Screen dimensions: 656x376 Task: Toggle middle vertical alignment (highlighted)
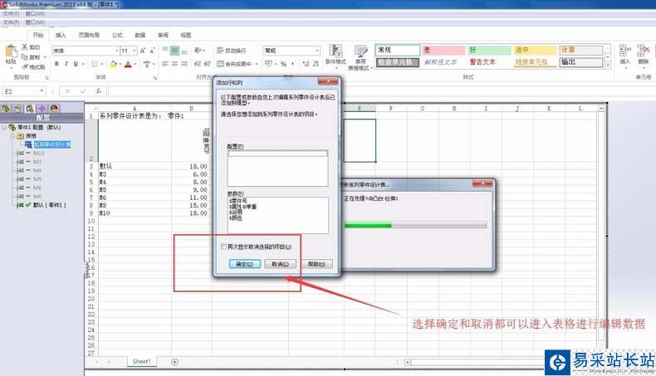(x=174, y=51)
